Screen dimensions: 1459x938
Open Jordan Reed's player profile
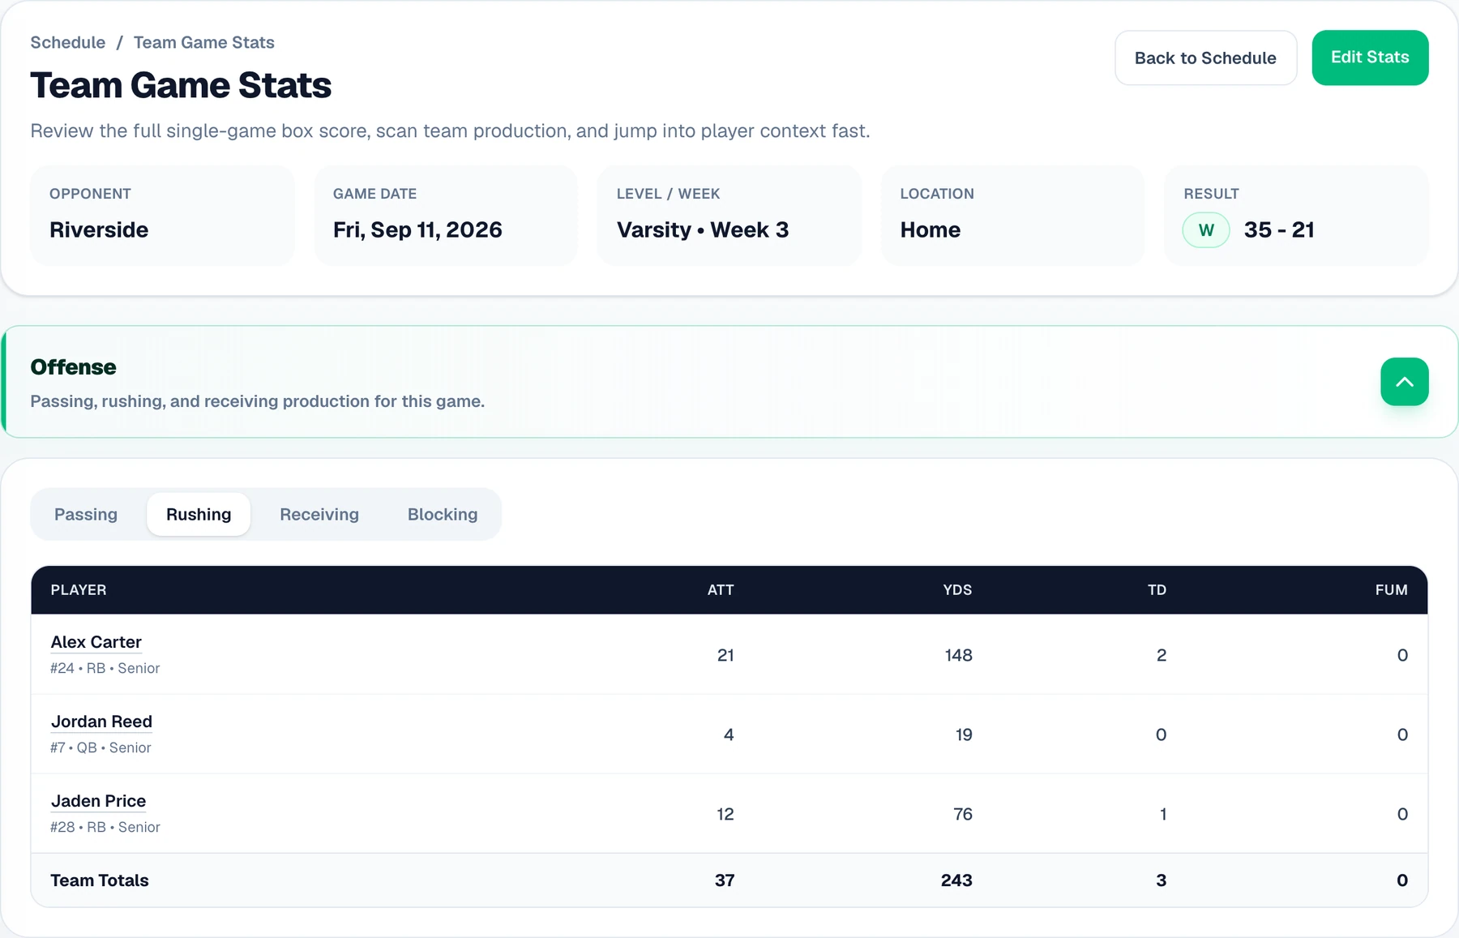(101, 722)
